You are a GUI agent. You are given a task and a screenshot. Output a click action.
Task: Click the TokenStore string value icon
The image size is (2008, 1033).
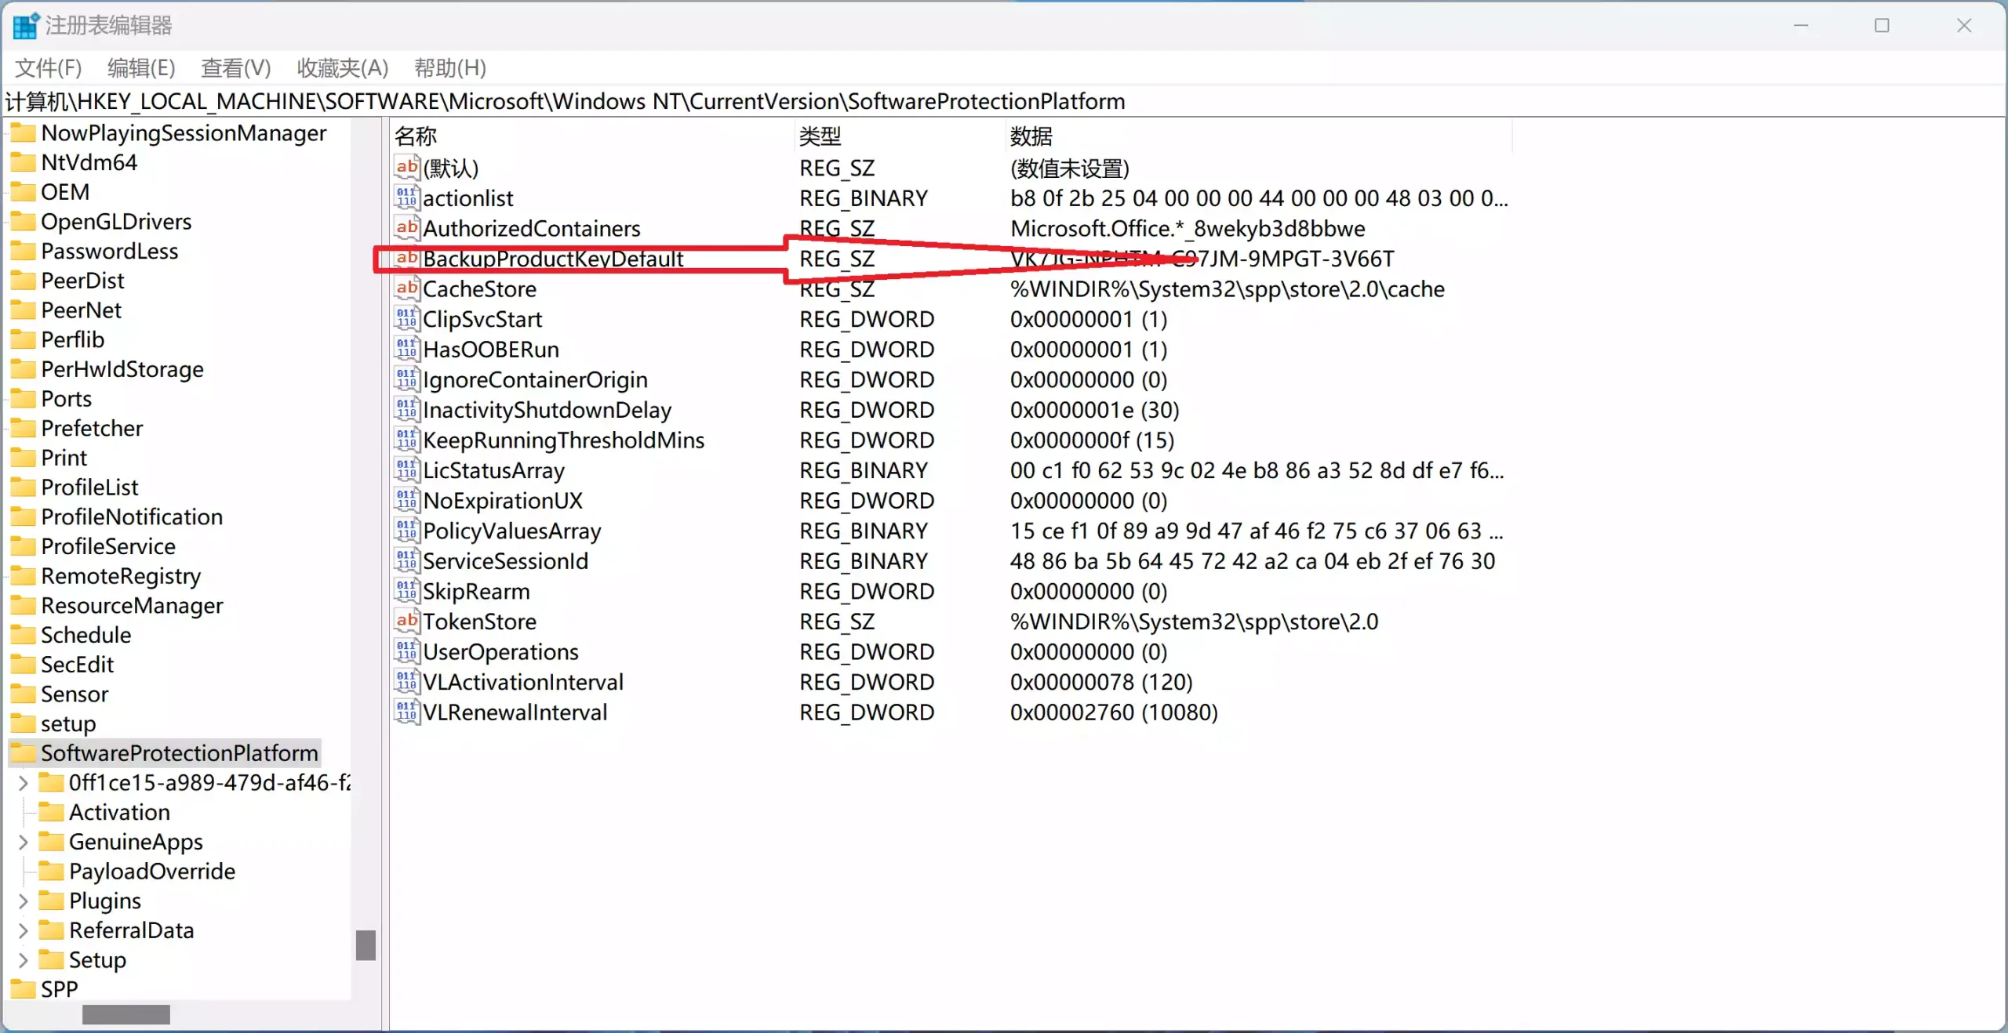click(x=406, y=621)
